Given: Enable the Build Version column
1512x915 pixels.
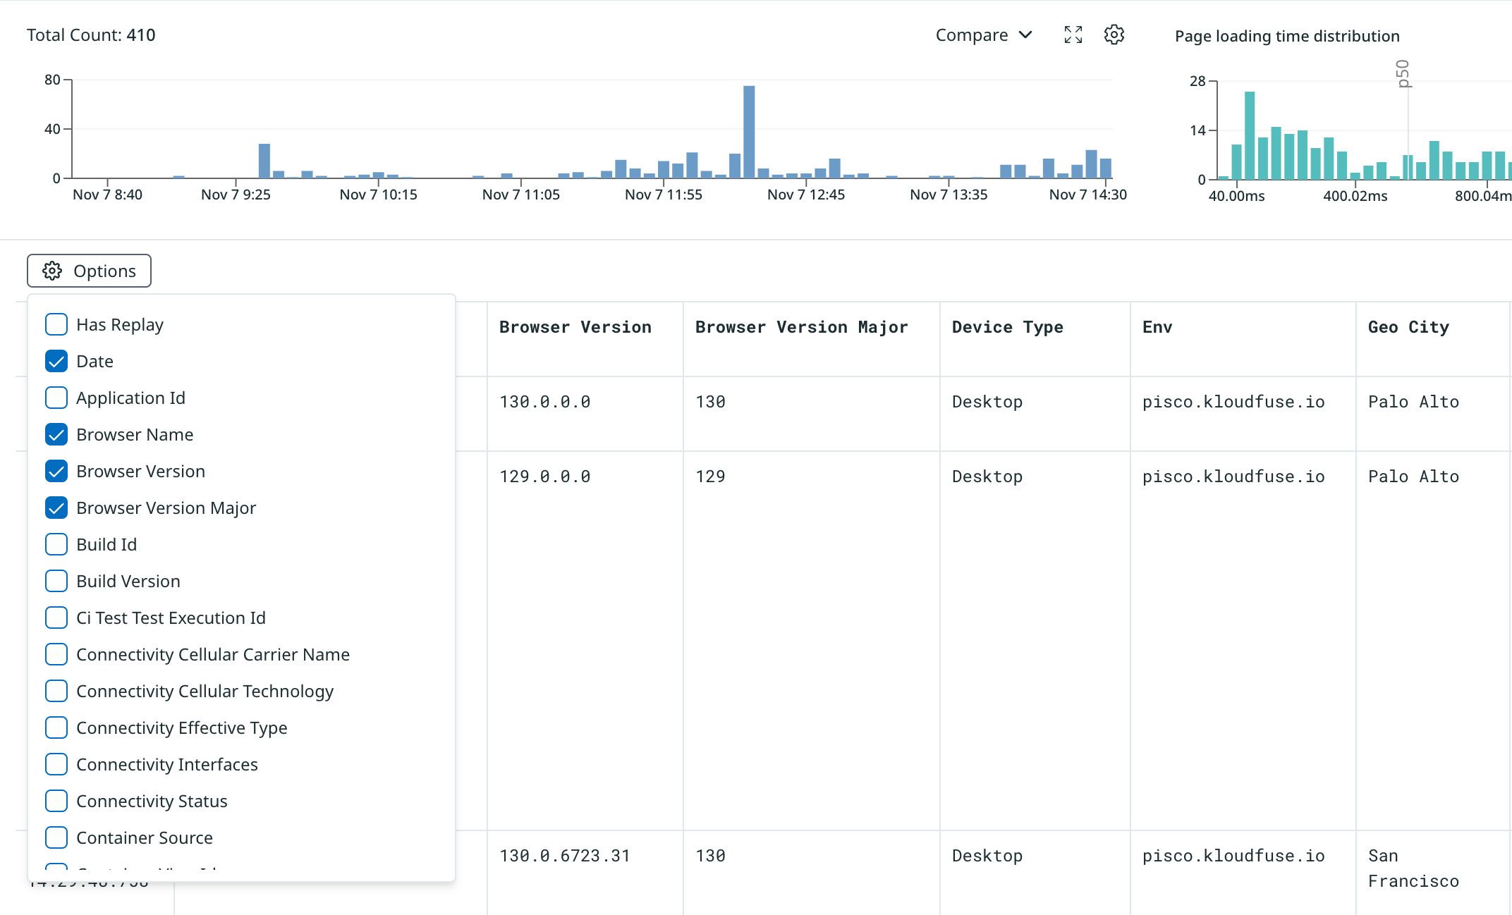Looking at the screenshot, I should (56, 581).
